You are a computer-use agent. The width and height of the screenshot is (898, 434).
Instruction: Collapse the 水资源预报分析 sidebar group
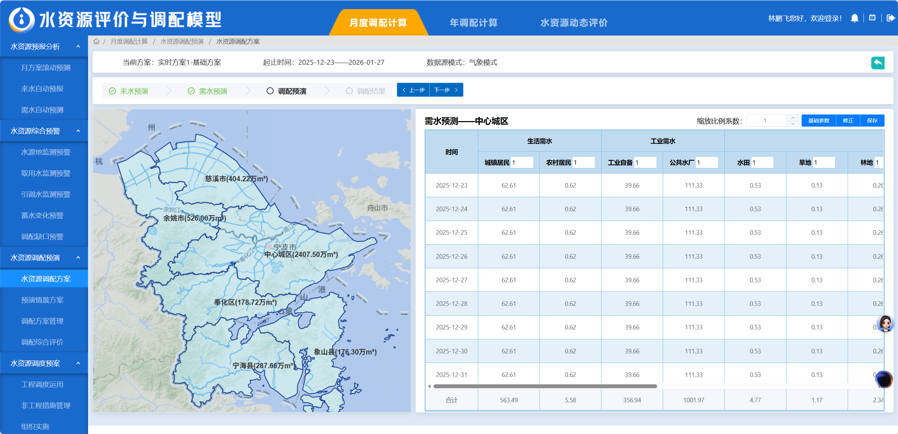pos(78,46)
